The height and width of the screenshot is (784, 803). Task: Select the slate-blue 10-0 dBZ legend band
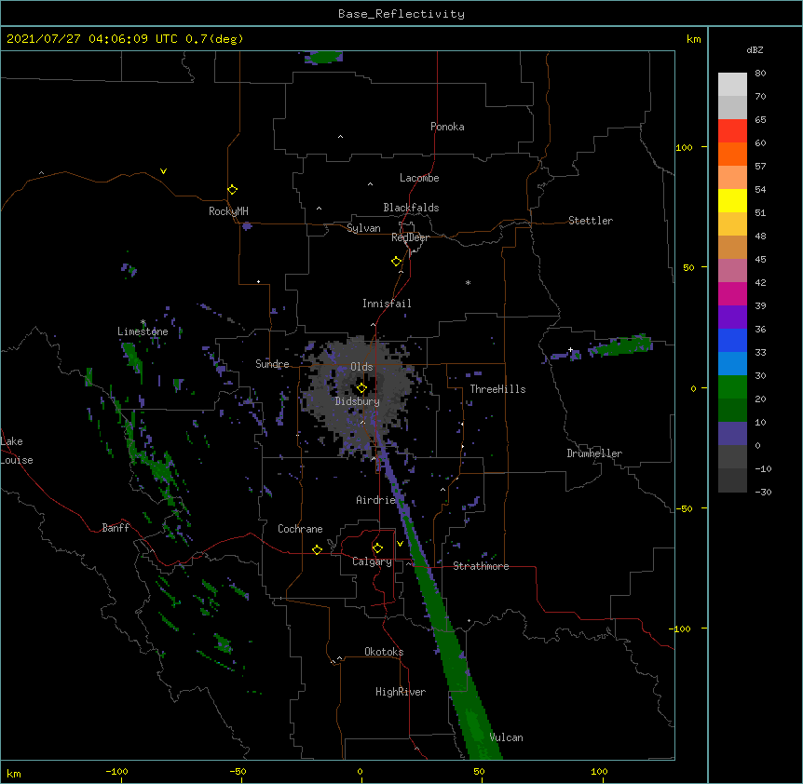pos(732,434)
